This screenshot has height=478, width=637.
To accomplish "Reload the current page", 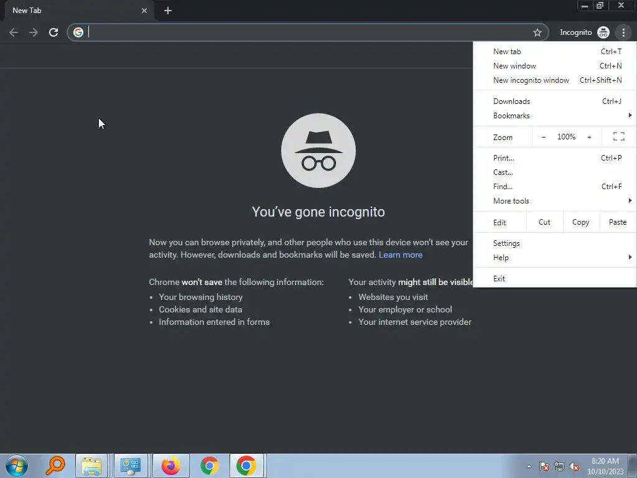I will 53,32.
